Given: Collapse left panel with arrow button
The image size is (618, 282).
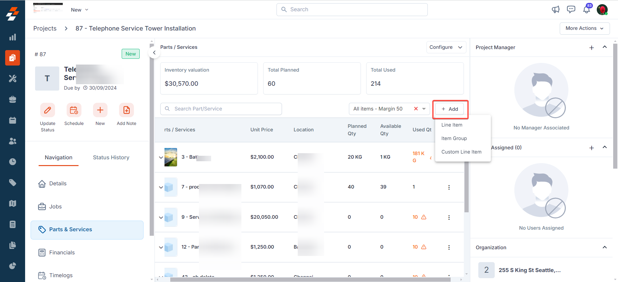Looking at the screenshot, I should 154,53.
